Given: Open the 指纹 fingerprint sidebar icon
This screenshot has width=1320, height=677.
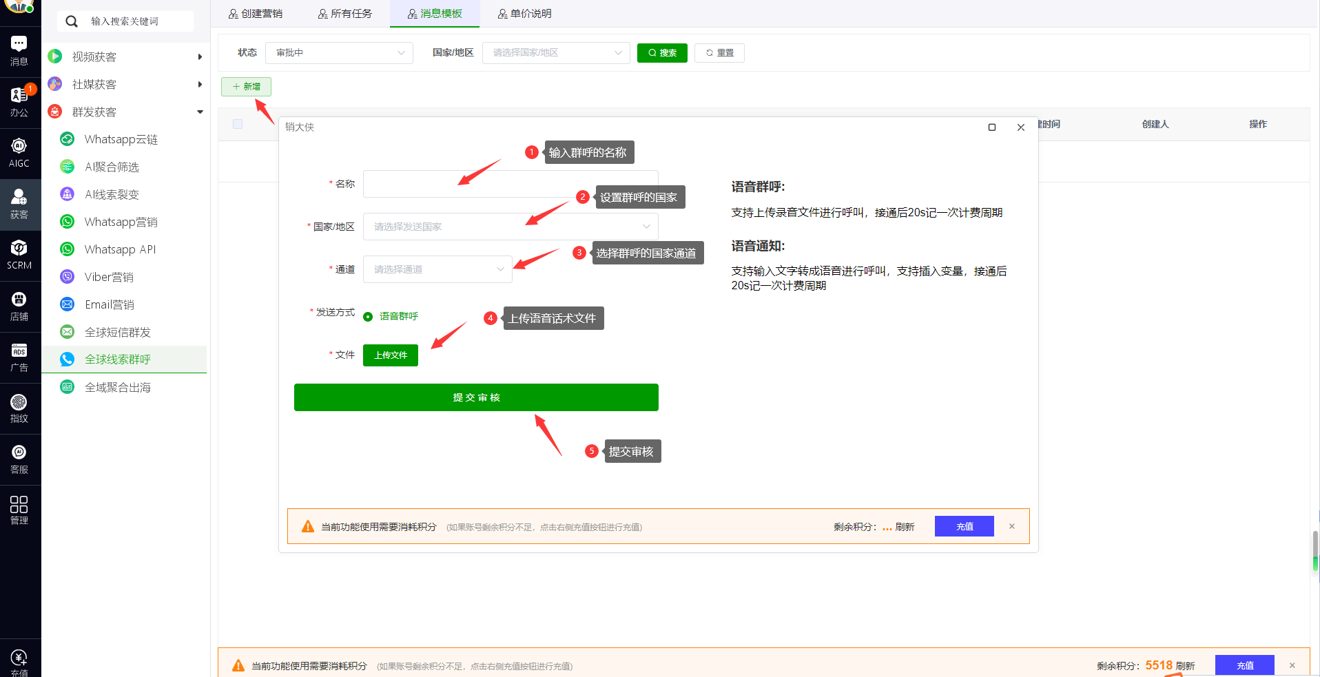Looking at the screenshot, I should 19,408.
